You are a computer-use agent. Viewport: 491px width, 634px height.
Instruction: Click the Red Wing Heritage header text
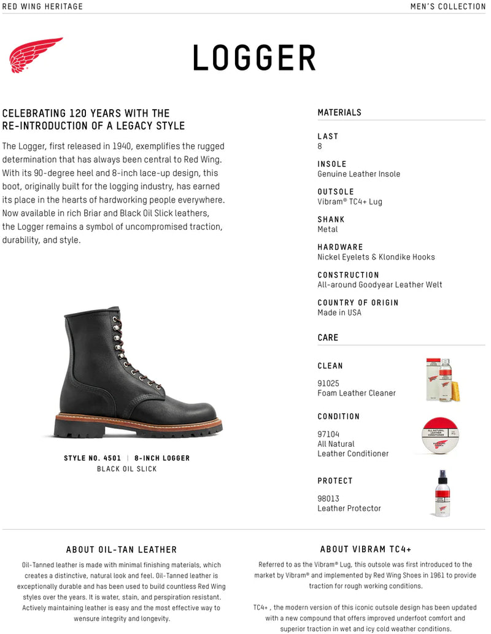tap(42, 7)
